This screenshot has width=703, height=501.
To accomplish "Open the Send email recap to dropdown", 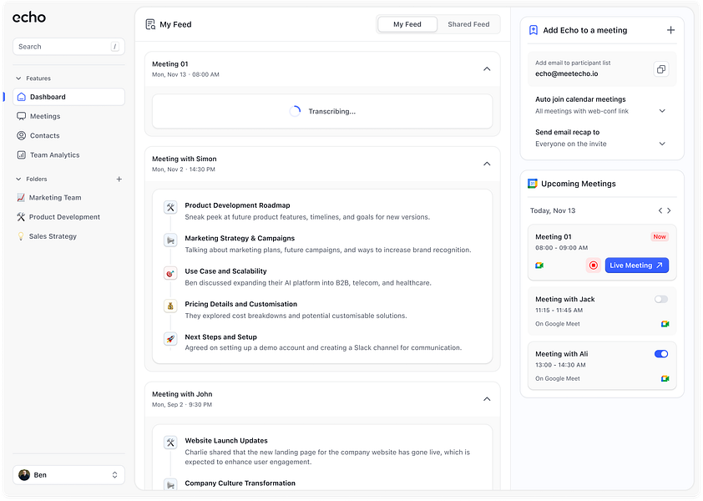I will click(662, 144).
